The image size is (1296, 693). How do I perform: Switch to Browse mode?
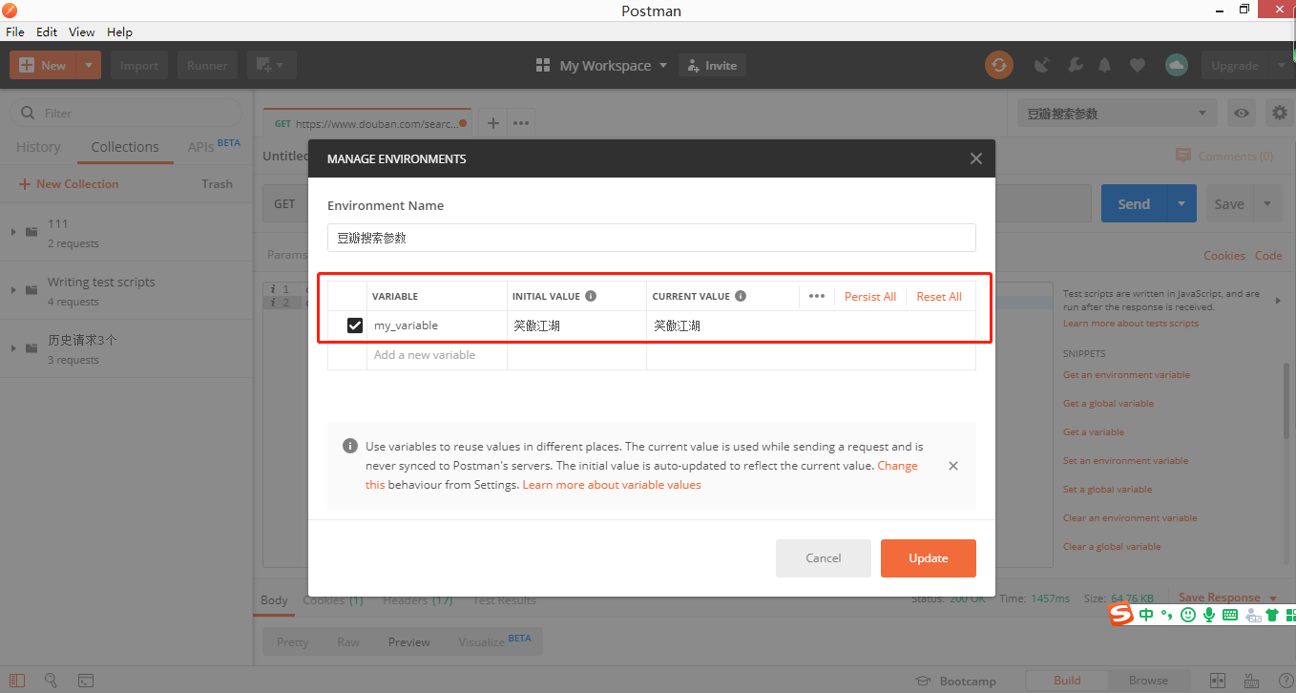pyautogui.click(x=1148, y=681)
